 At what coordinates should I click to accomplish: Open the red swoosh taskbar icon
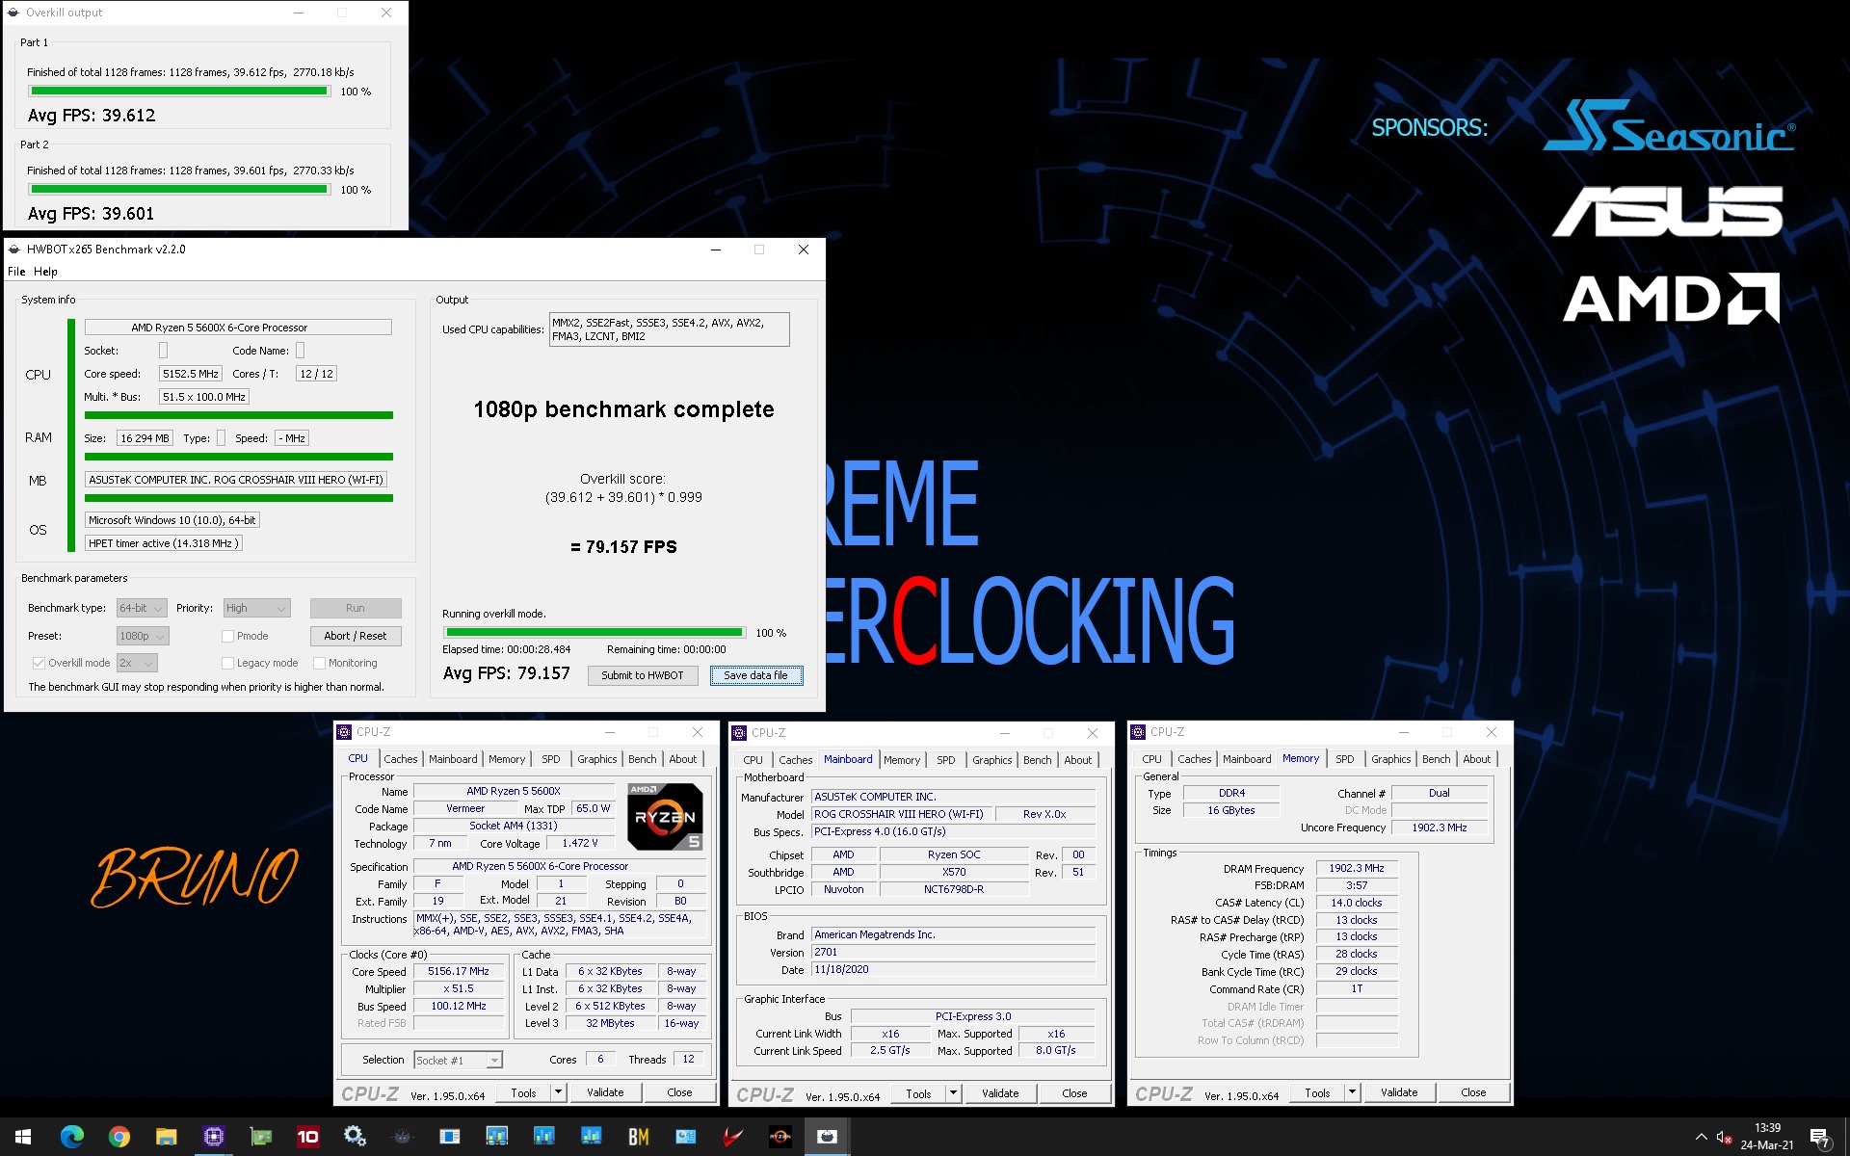pyautogui.click(x=732, y=1137)
